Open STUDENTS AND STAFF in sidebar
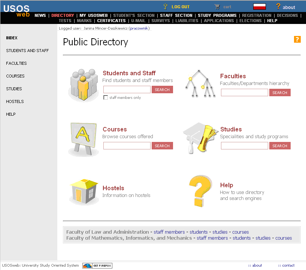Screen dimensions: 306x270 pyautogui.click(x=27, y=51)
